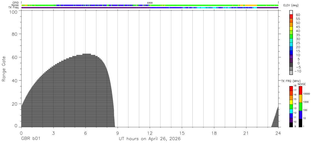Click the 1000 tick on NOISE legend
The height and width of the screenshot is (144, 313).
(x=306, y=102)
